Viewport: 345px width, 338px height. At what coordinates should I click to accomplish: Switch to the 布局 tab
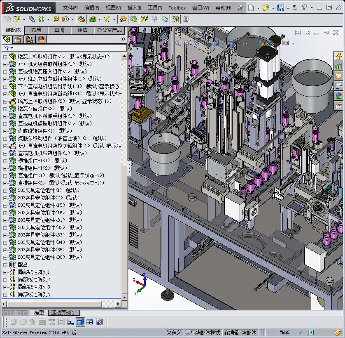[x=36, y=30]
